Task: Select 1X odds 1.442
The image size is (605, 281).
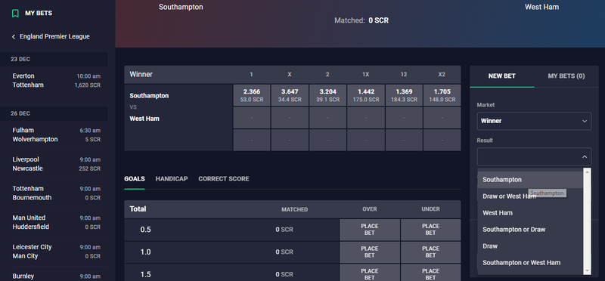Action: coord(366,95)
